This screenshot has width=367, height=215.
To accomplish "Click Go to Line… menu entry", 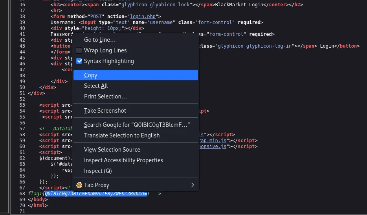I will point(136,40).
